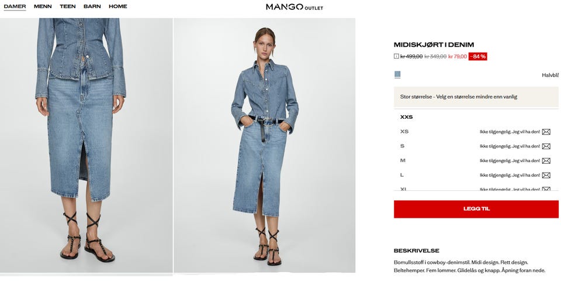
Task: Click envelope notify icon for size L
Action: [546, 176]
